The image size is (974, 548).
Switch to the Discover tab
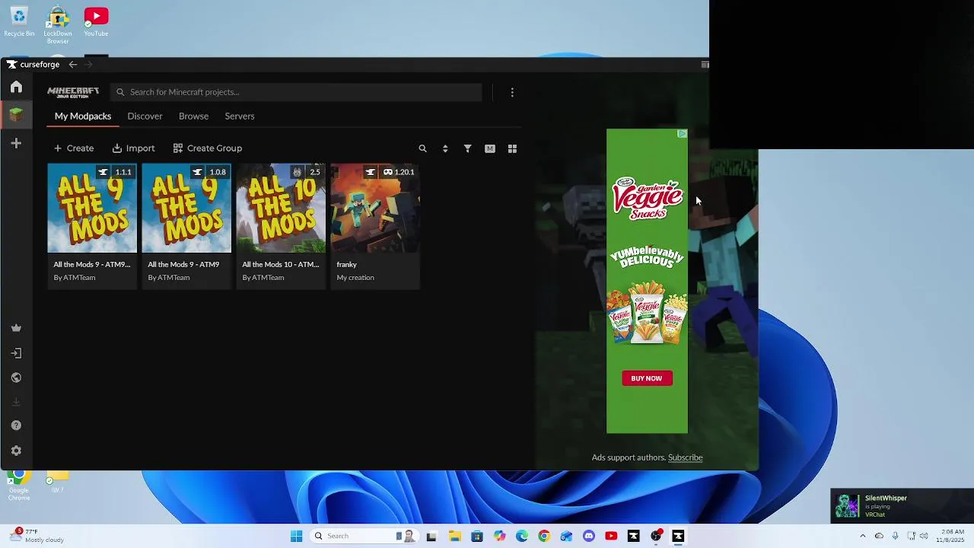[x=145, y=116]
